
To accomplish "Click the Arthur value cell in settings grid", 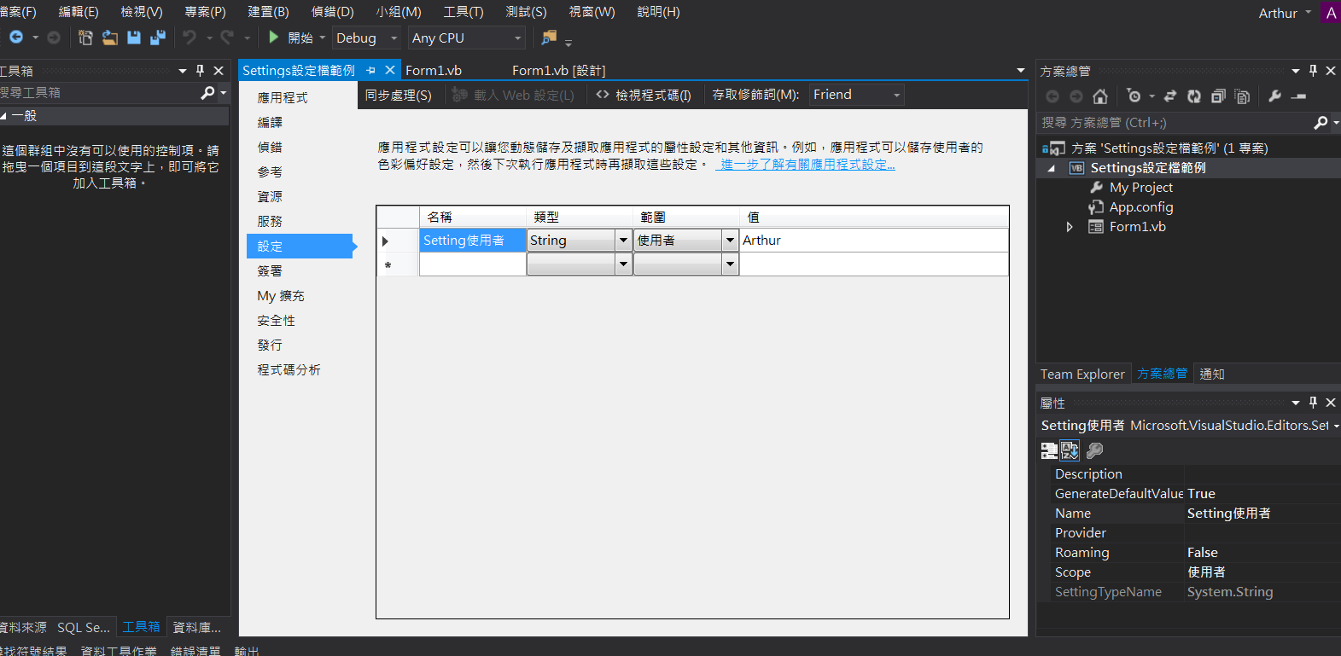I will click(871, 241).
